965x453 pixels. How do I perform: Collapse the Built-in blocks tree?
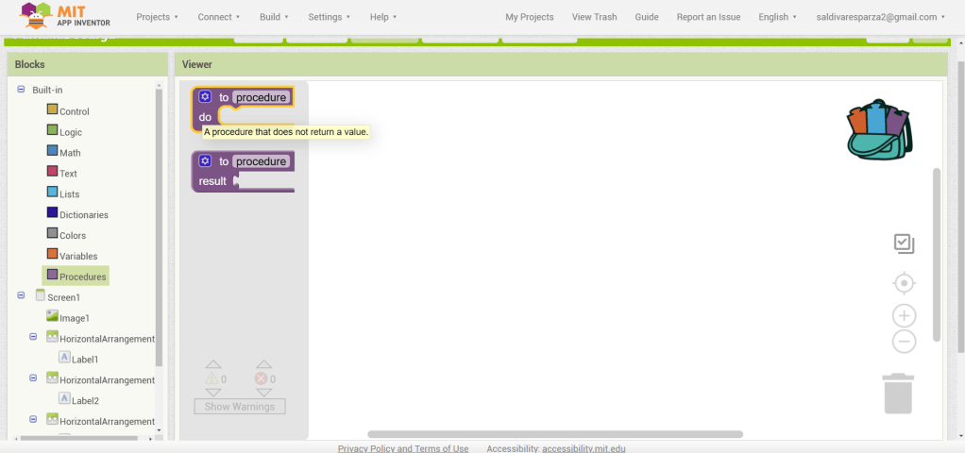tap(21, 90)
